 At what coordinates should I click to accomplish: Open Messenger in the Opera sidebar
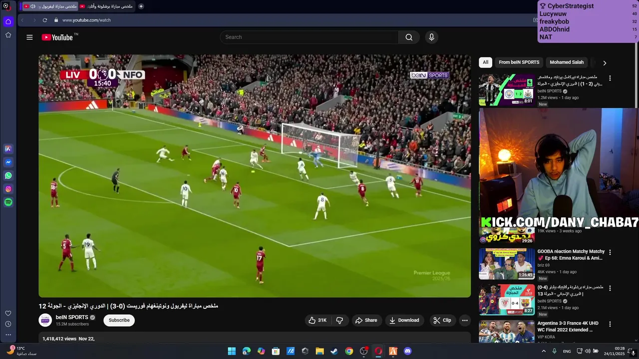click(x=8, y=162)
